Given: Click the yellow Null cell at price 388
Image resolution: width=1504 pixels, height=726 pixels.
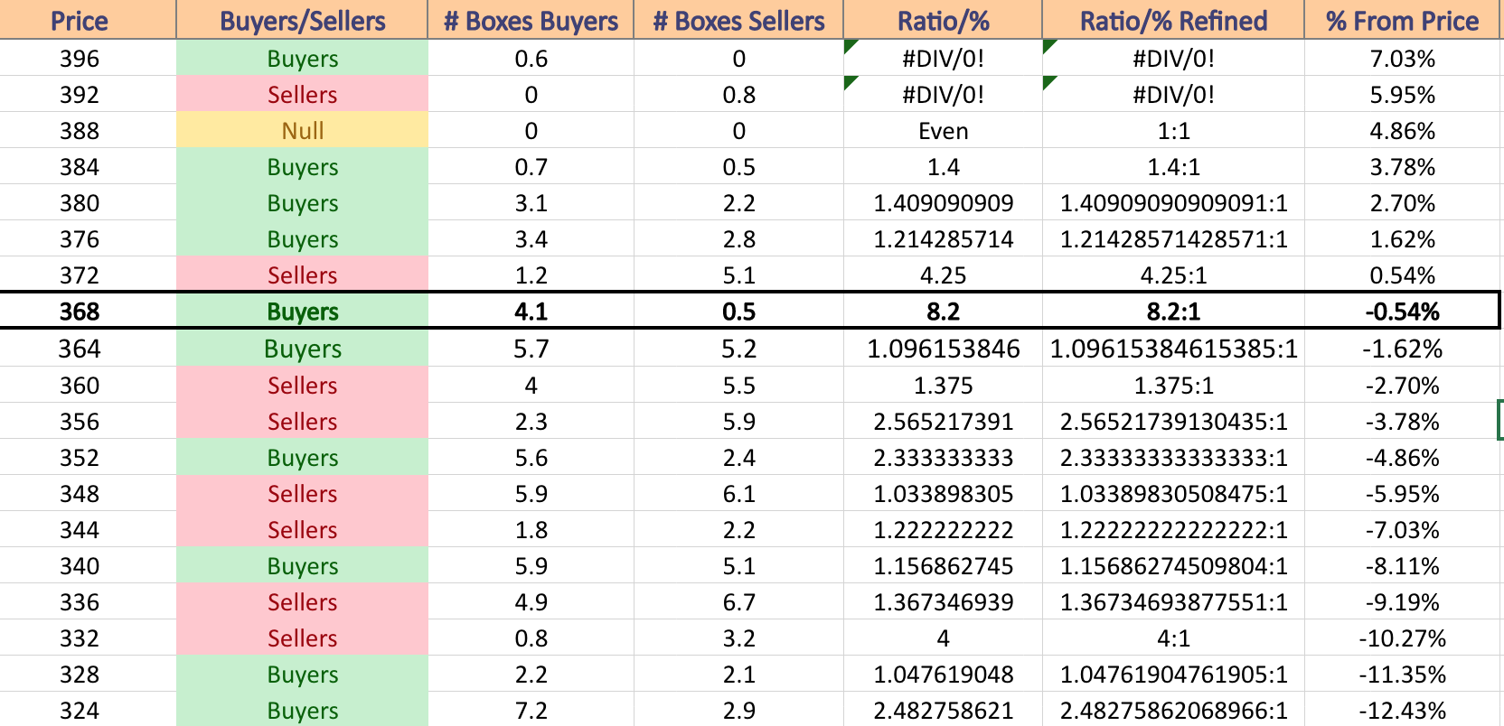Looking at the screenshot, I should click(x=302, y=131).
